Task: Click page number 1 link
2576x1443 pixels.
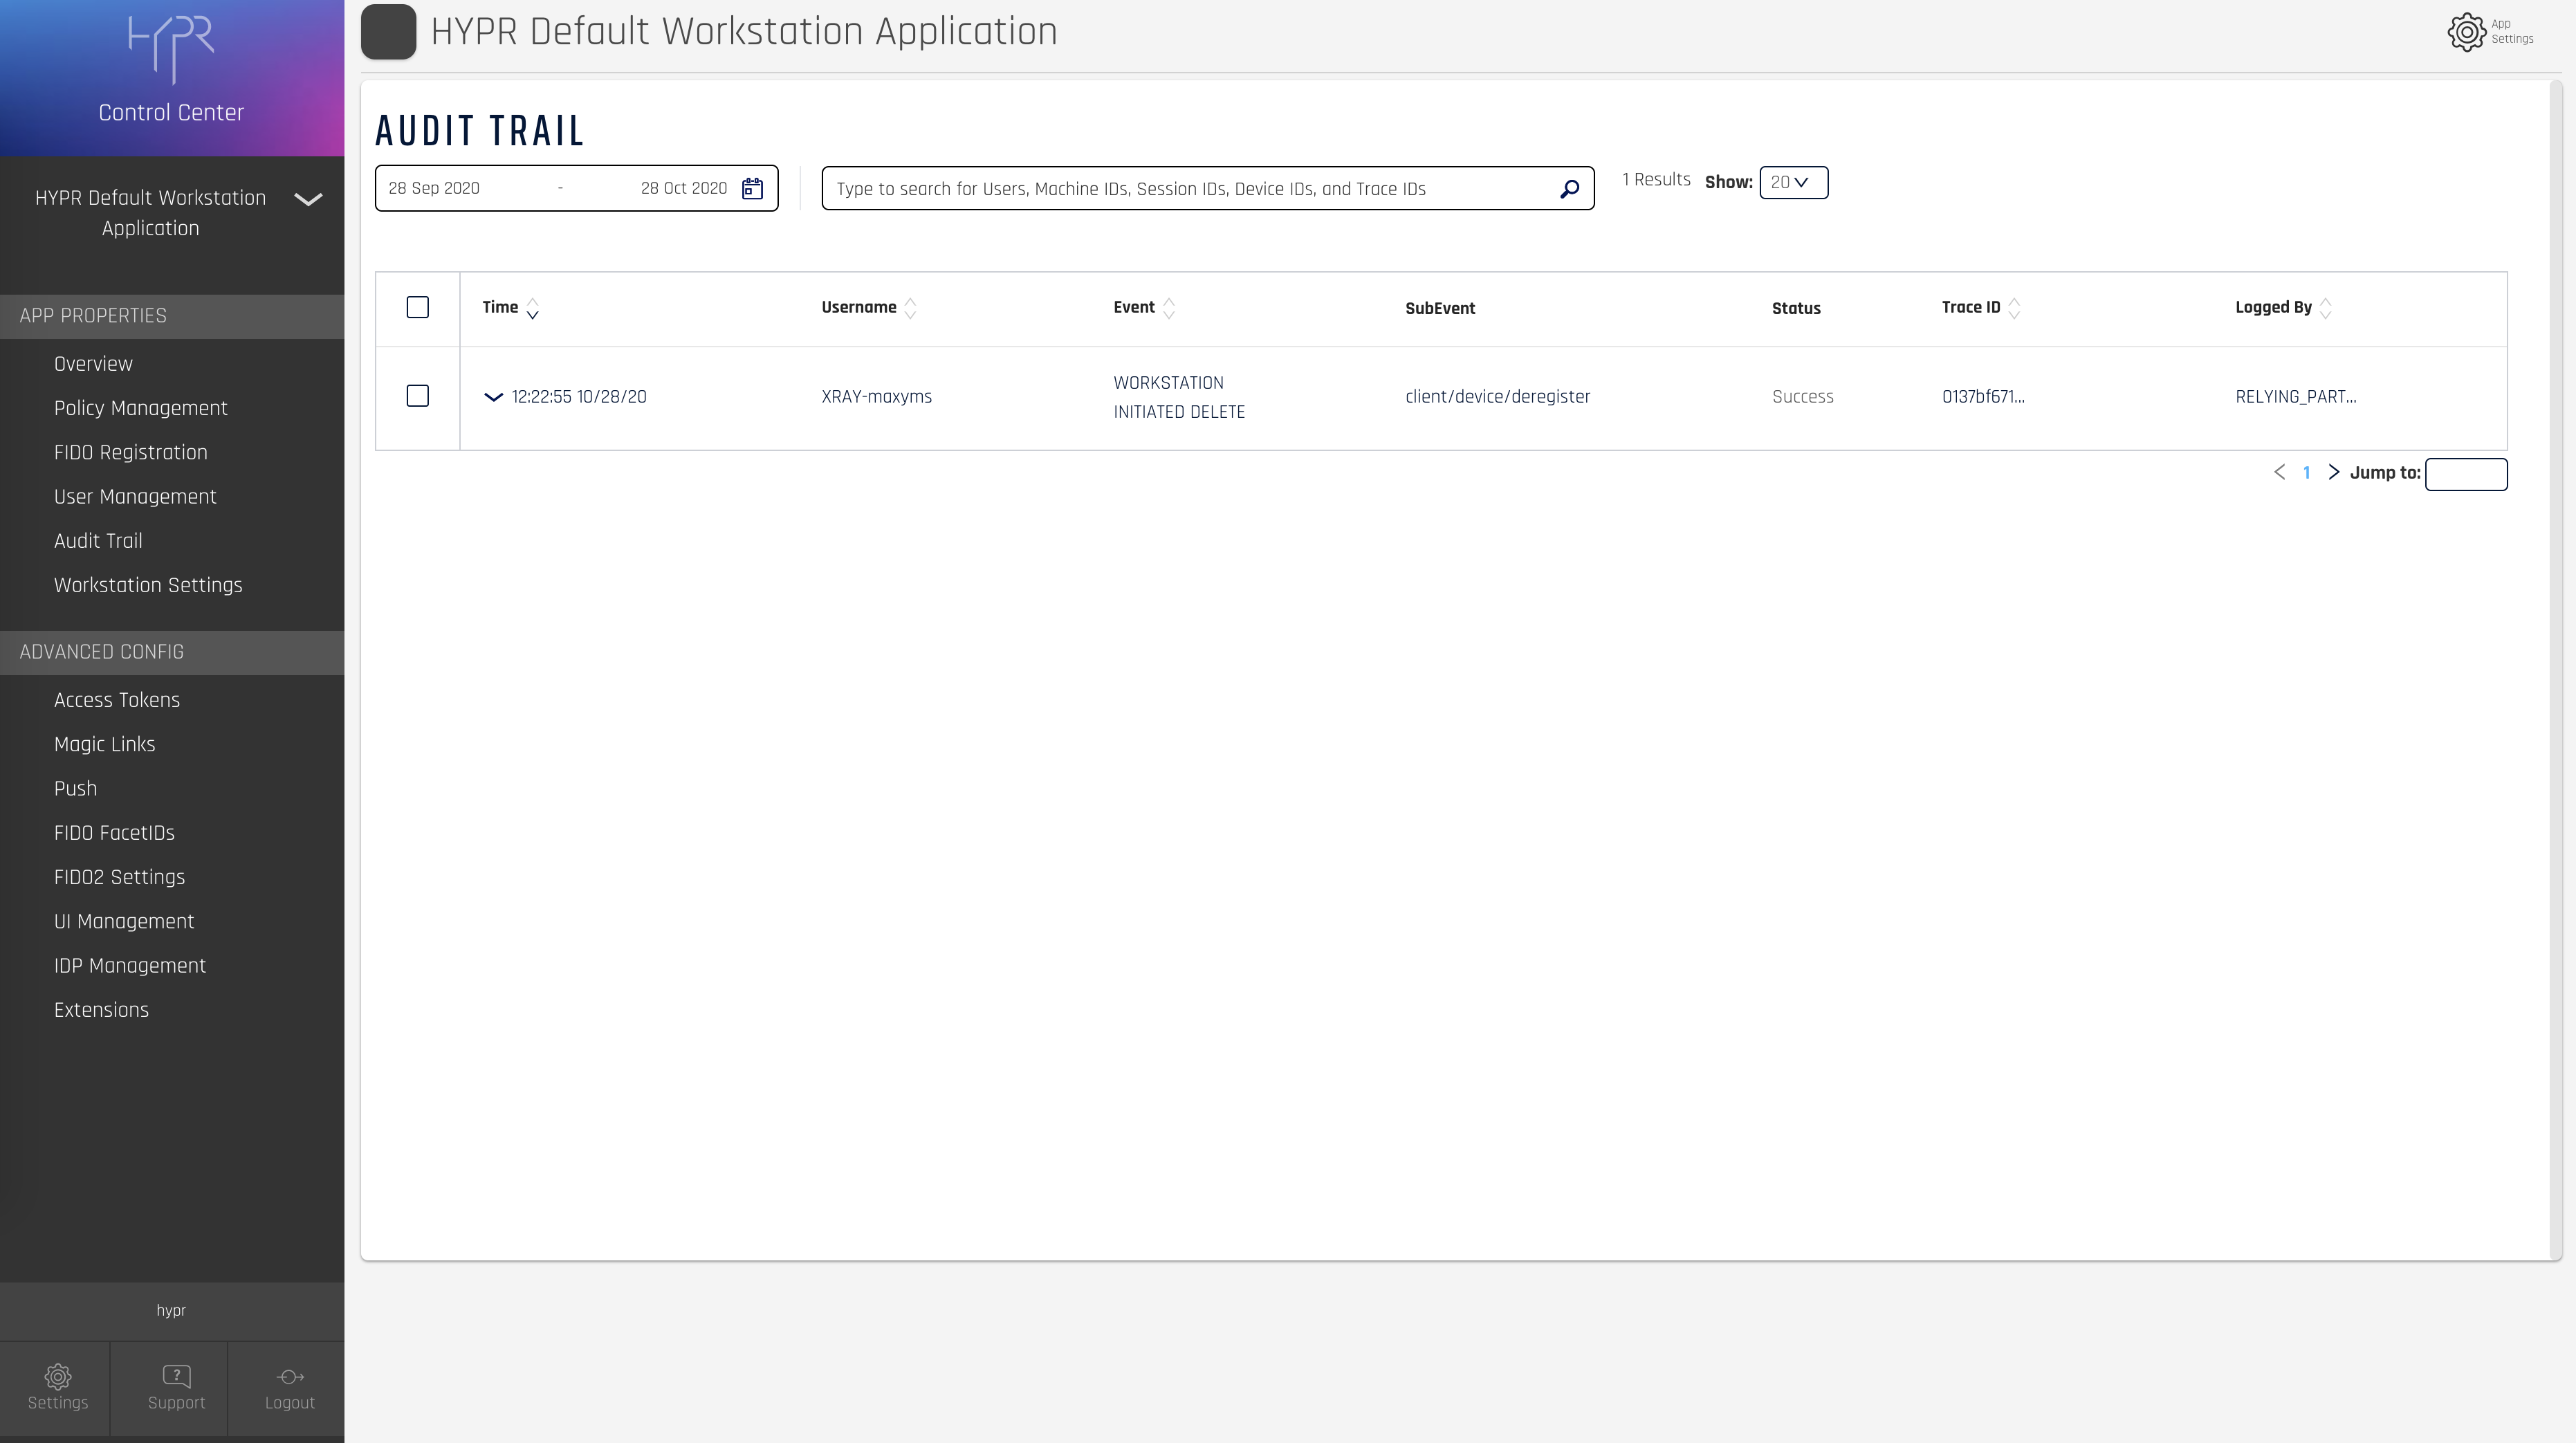Action: [x=2306, y=473]
